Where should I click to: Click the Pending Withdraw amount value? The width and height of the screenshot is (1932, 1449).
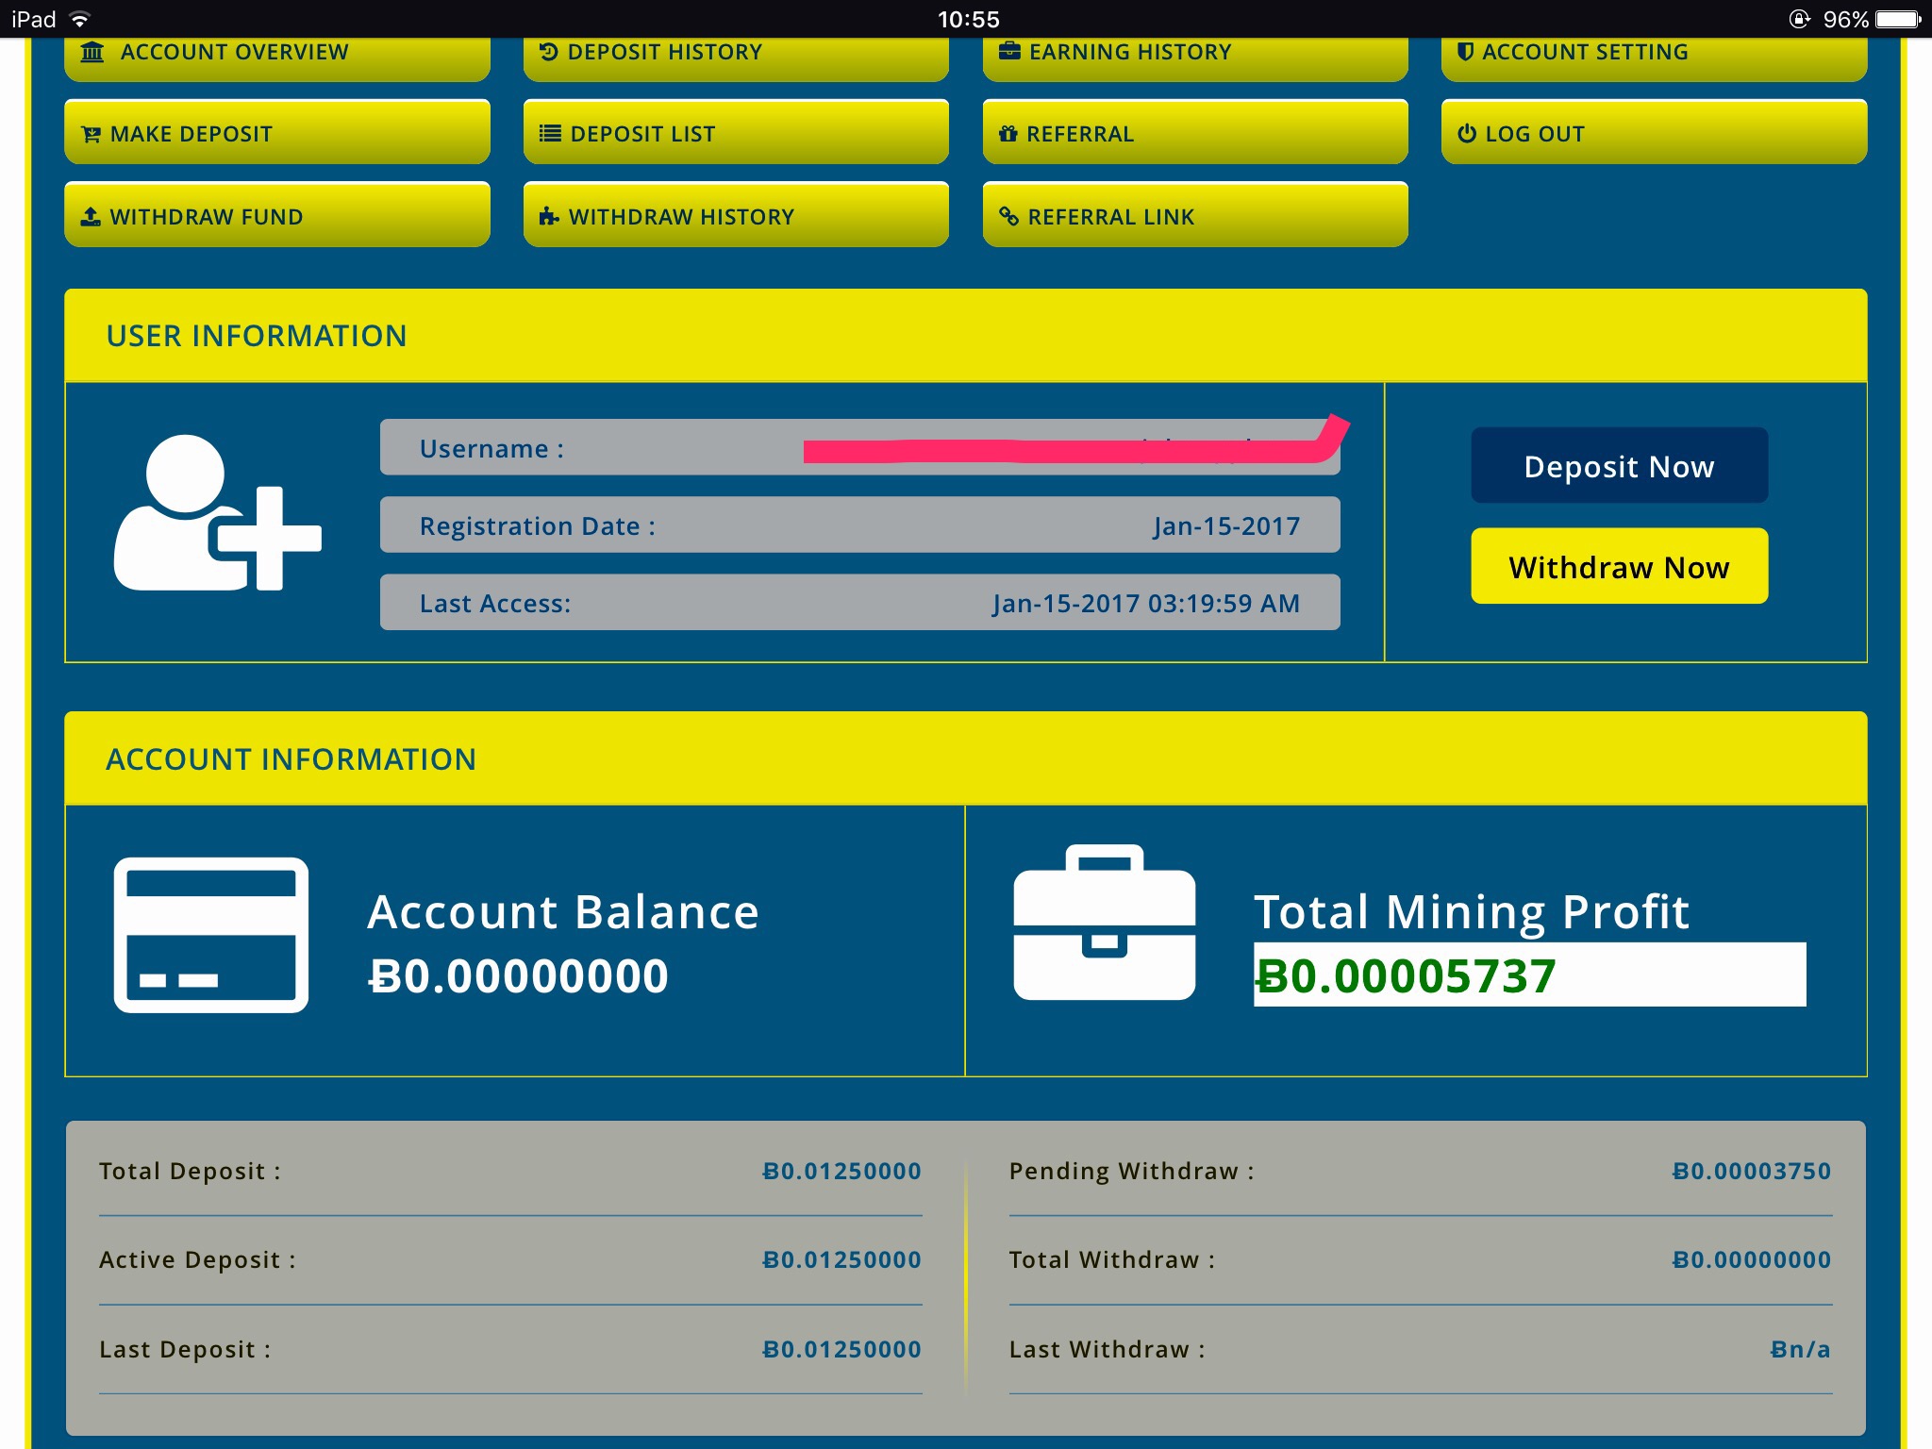(x=1751, y=1172)
